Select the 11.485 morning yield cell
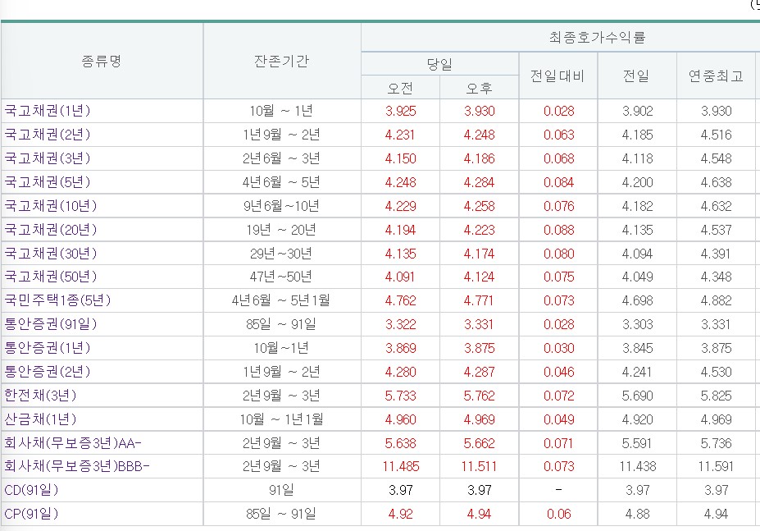 pos(400,468)
